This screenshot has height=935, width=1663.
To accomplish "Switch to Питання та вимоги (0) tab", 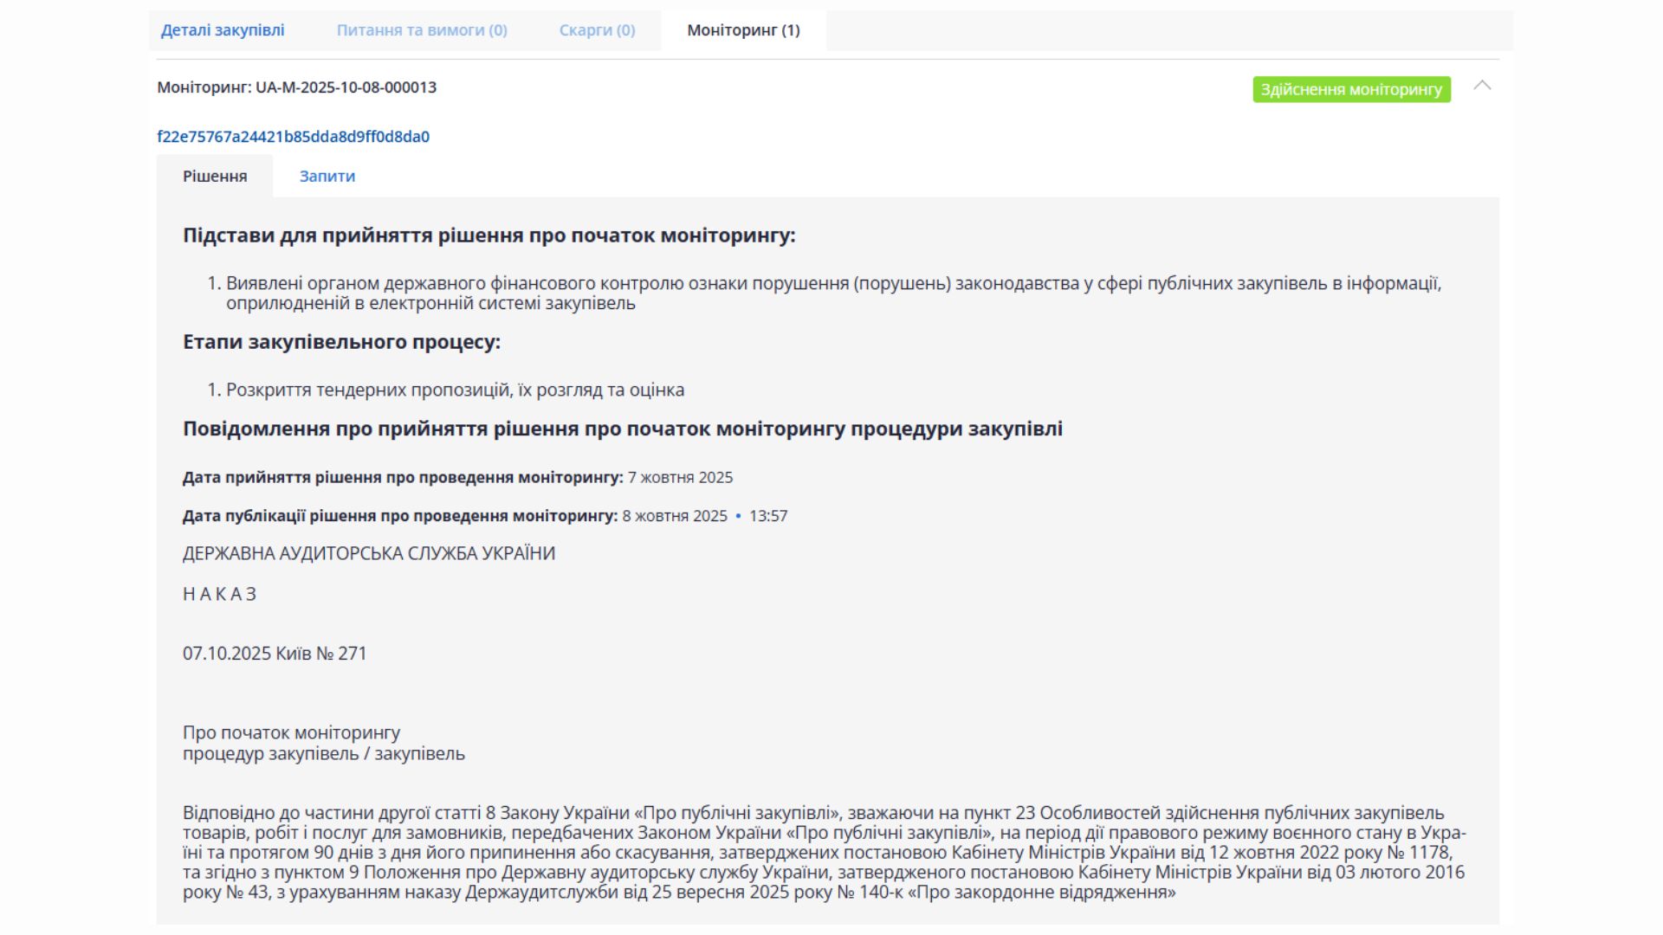I will click(x=422, y=30).
